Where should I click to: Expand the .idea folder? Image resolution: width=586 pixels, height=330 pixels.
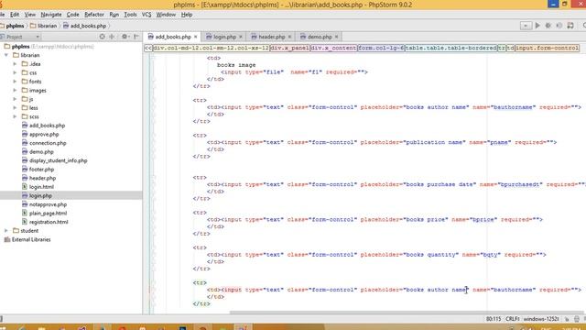click(x=15, y=64)
